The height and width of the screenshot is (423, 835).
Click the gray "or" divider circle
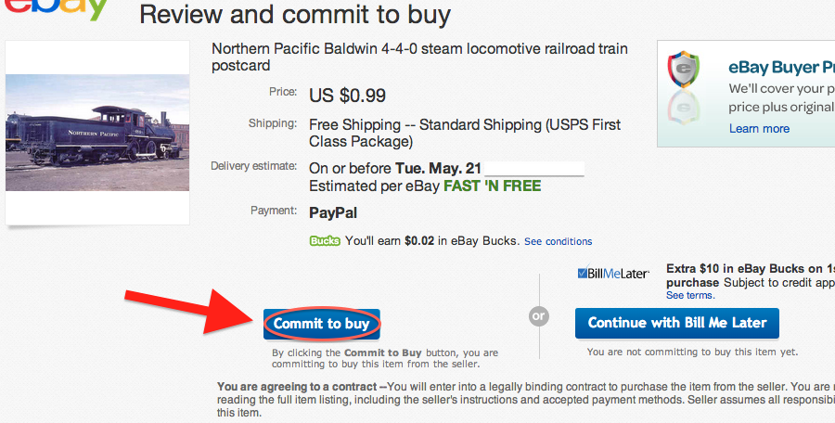539,316
